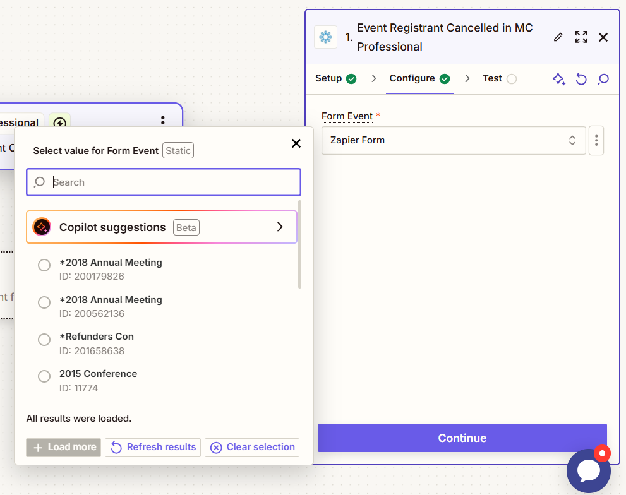This screenshot has height=495, width=626.
Task: Click the magnifier icon in the panel header
Action: tap(603, 79)
